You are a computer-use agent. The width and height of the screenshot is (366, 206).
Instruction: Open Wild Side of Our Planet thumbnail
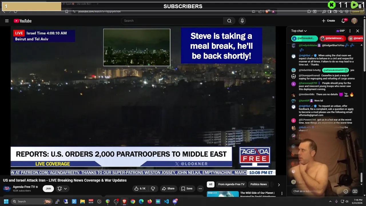(223, 194)
